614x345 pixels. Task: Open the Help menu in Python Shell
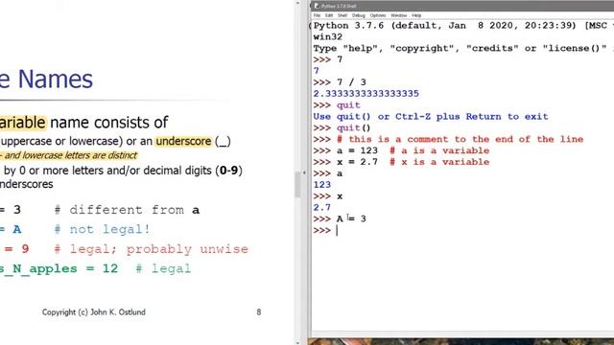pyautogui.click(x=416, y=15)
